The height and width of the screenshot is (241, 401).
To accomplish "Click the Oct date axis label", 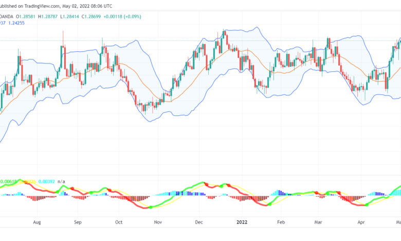I will click(119, 222).
